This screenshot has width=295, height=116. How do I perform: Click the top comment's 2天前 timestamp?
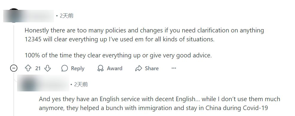(67, 16)
